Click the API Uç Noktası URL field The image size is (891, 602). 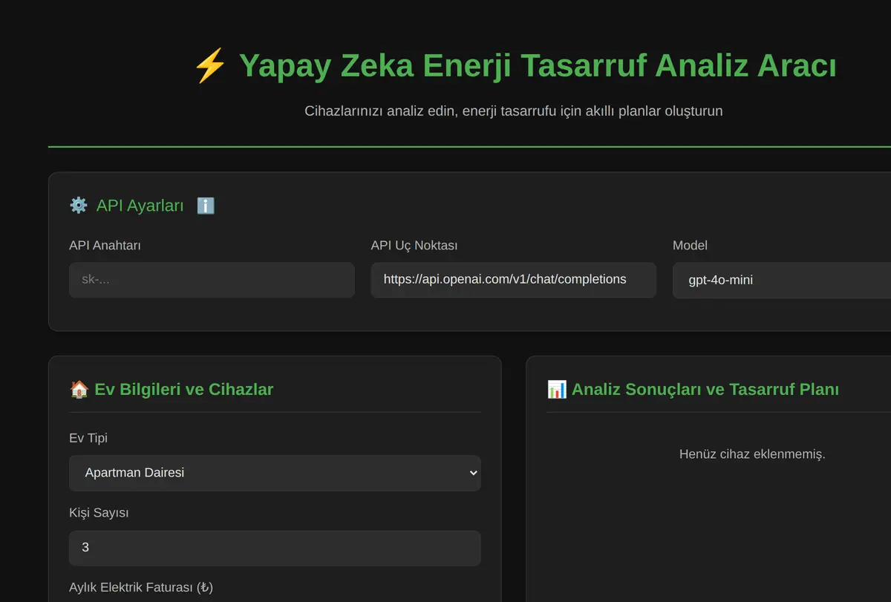513,280
